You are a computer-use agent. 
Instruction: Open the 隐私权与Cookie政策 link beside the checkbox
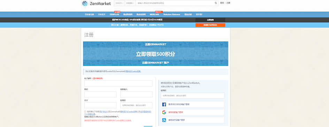(x=129, y=112)
